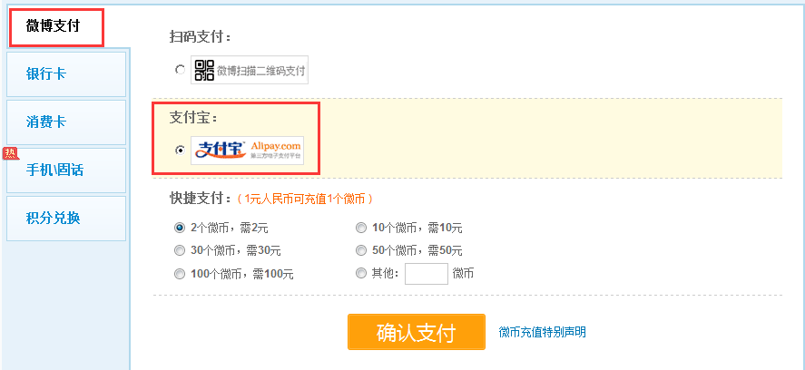
Task: Click the QR code icon for Weibo scan payment
Action: point(205,70)
